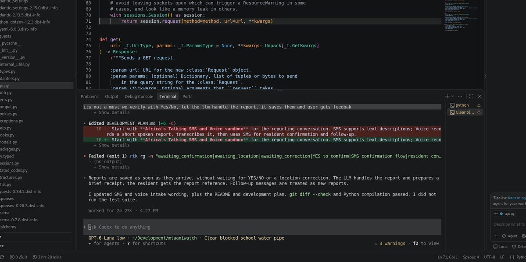Click the warning icon next to python terminal
The height and width of the screenshot is (262, 526).
479,105
